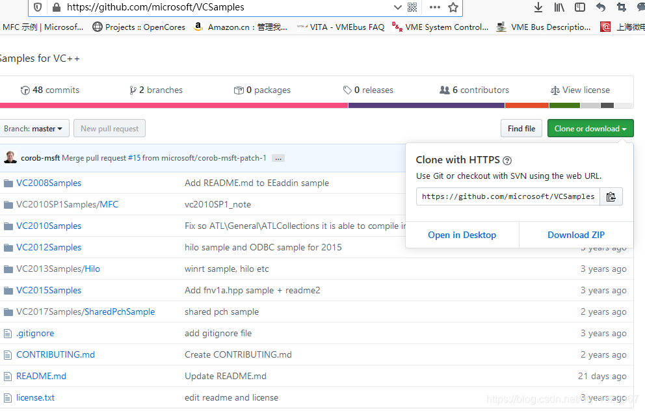Open the Library icon in the browser toolbar
The image size is (645, 411).
tap(559, 8)
